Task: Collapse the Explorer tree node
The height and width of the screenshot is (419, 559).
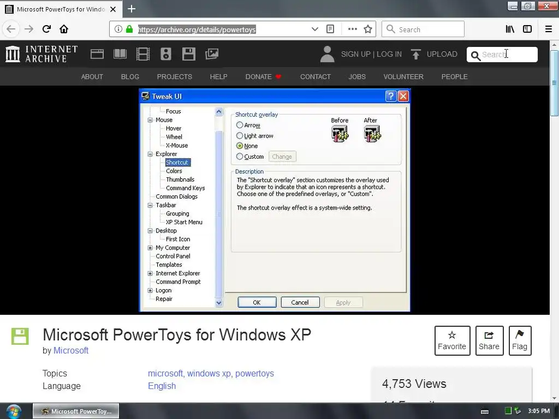Action: pos(150,154)
